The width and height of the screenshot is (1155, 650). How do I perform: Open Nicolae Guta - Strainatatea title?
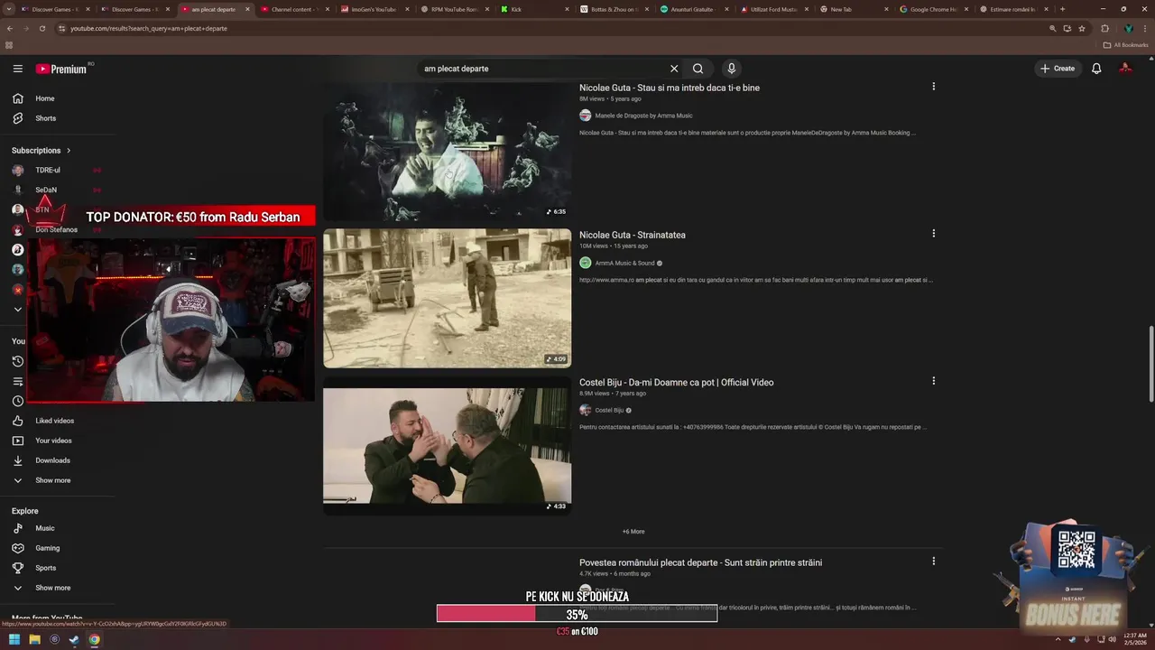pos(633,235)
